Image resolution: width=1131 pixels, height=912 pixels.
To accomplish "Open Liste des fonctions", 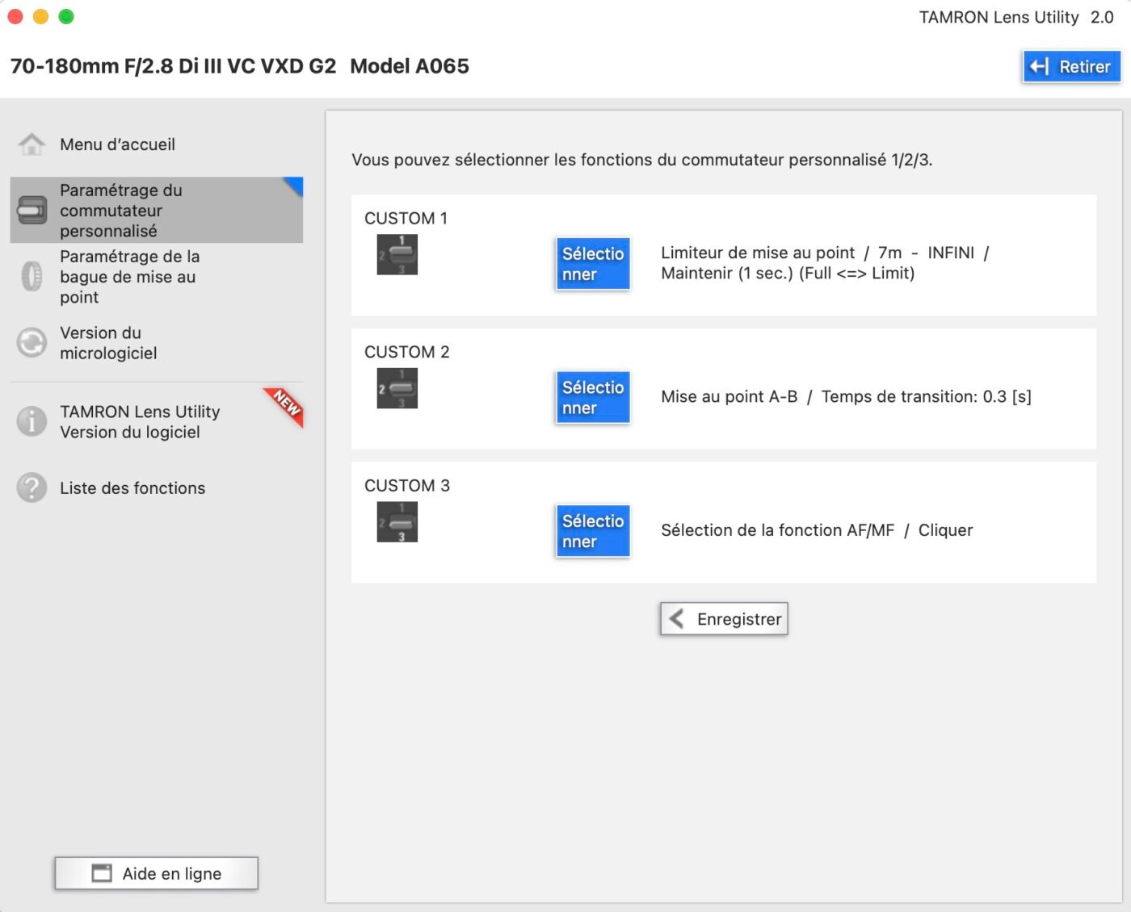I will click(132, 487).
